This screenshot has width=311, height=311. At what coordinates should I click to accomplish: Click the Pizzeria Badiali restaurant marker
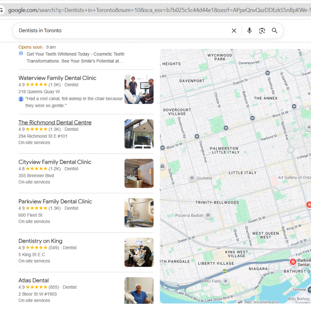pos(208,215)
